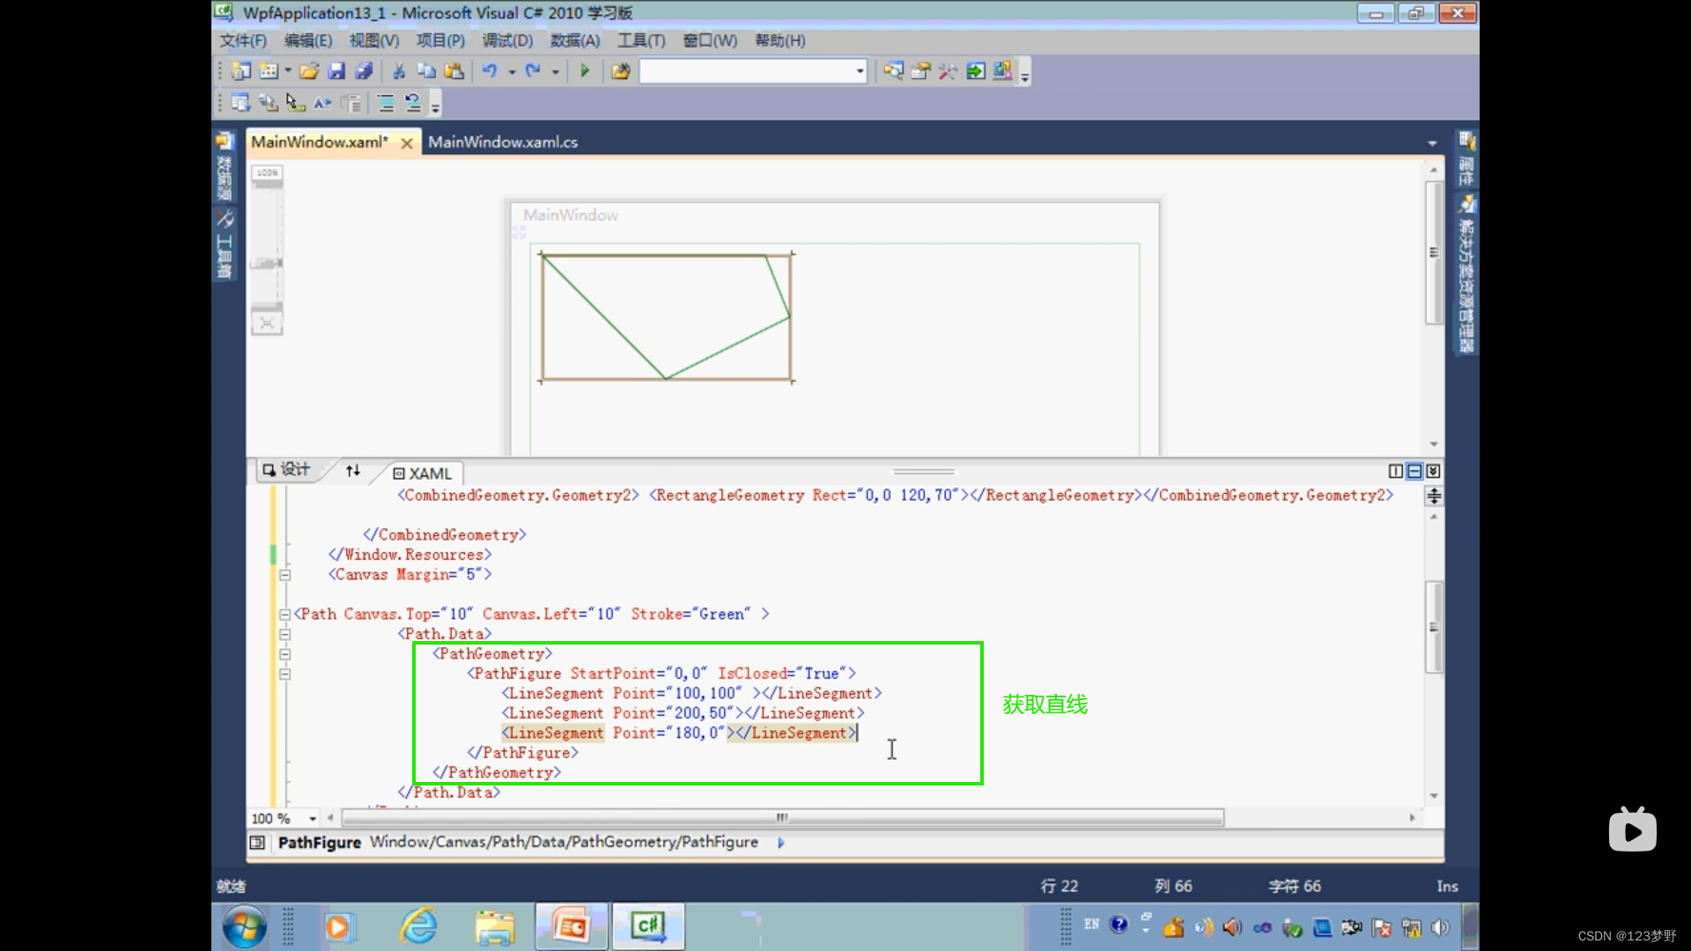Click the Extension Manager toolbar icon
Viewport: 1691px width, 951px height.
point(1003,71)
